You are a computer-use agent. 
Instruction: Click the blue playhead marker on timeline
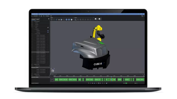(x=112, y=77)
